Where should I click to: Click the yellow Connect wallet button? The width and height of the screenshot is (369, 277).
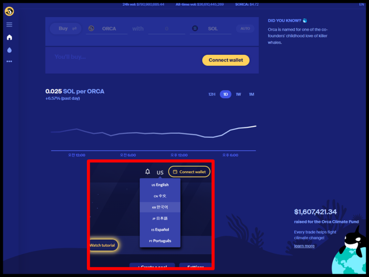click(226, 60)
